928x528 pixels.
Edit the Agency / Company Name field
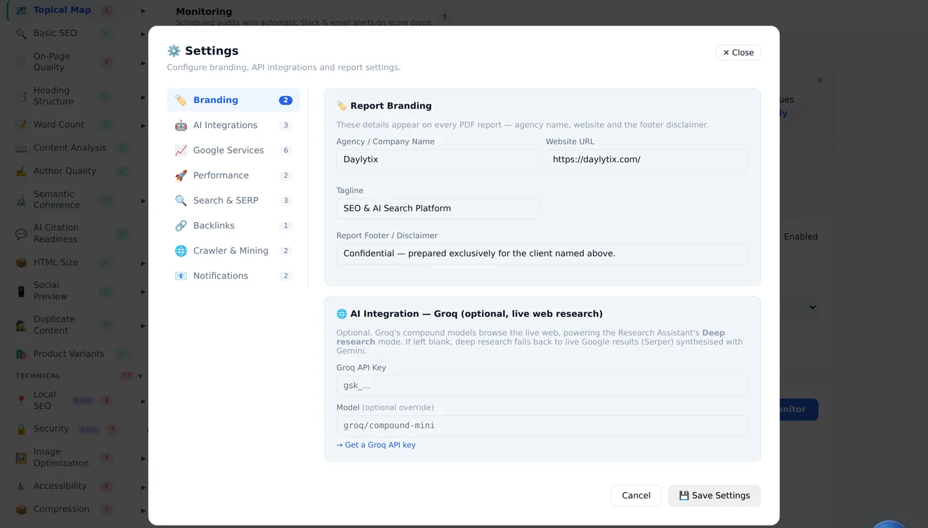pos(438,160)
